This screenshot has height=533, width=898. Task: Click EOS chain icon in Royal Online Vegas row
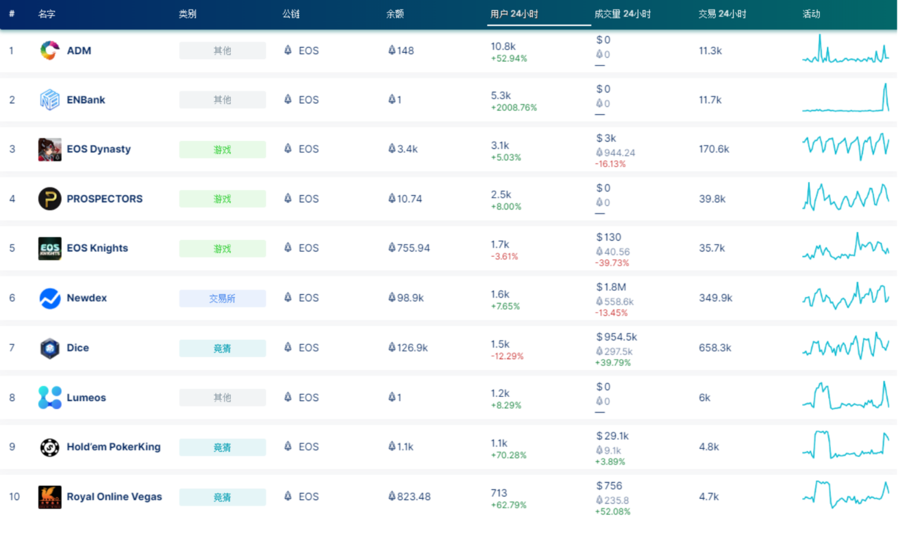tap(288, 496)
